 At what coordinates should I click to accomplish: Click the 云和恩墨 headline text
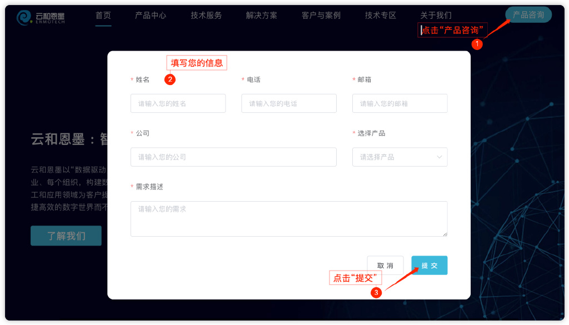pyautogui.click(x=69, y=139)
